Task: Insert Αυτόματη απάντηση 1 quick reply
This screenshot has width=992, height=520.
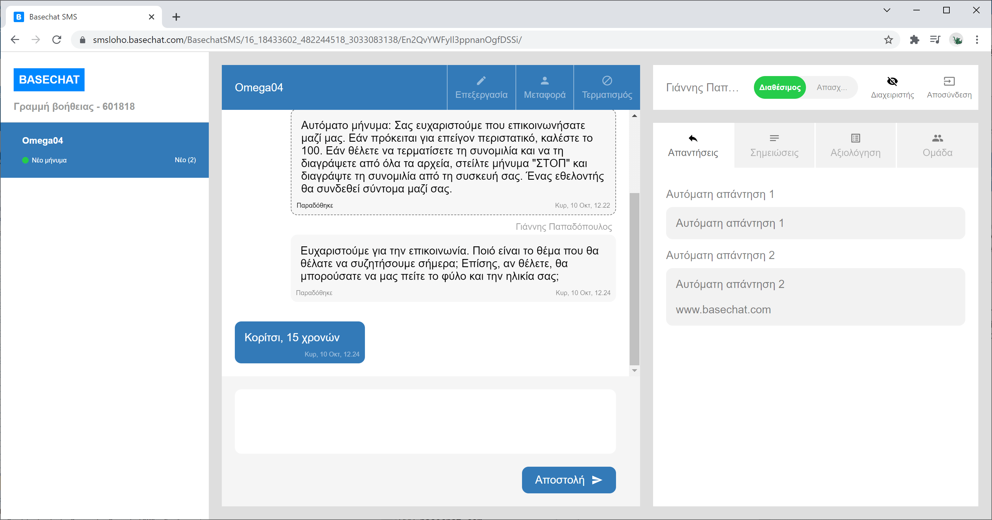Action: pos(815,223)
